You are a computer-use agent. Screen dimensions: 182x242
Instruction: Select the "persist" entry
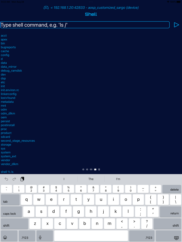tap(5, 121)
